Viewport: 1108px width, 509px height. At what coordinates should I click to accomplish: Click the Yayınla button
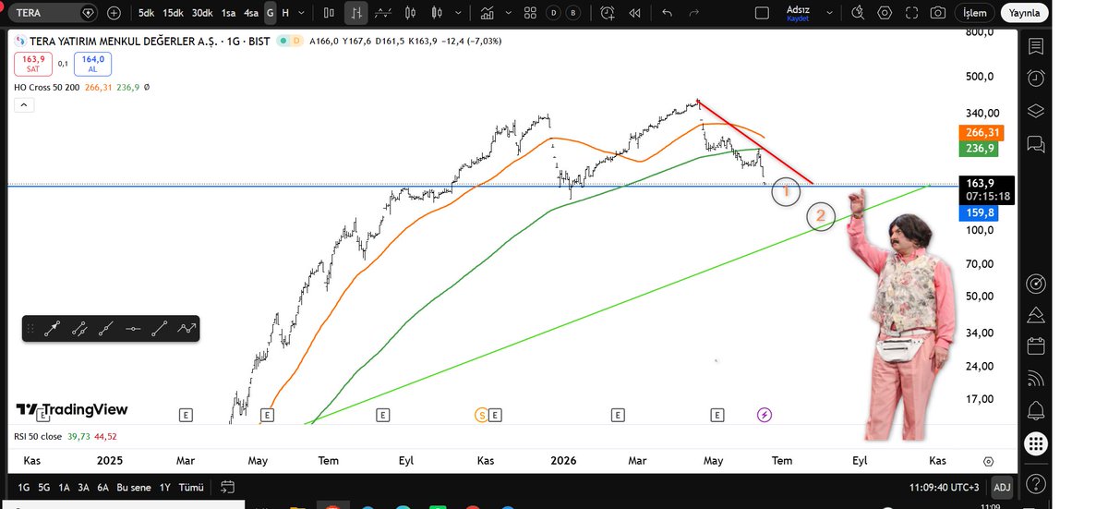tap(1024, 13)
